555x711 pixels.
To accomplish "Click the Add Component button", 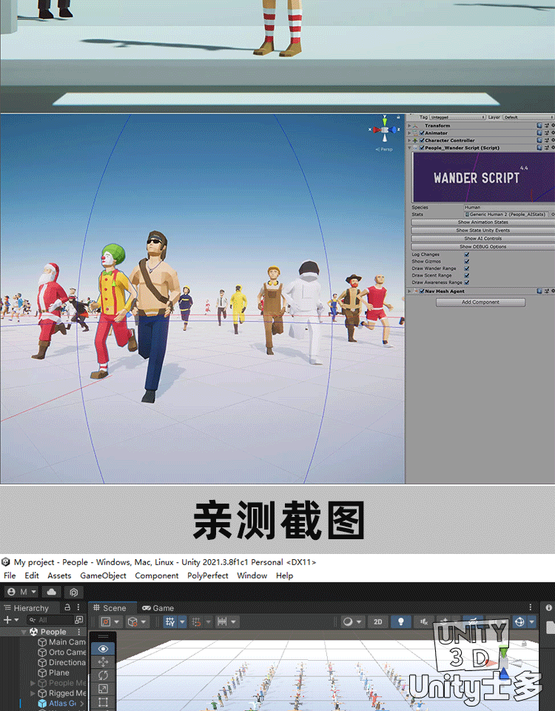I will coord(480,302).
